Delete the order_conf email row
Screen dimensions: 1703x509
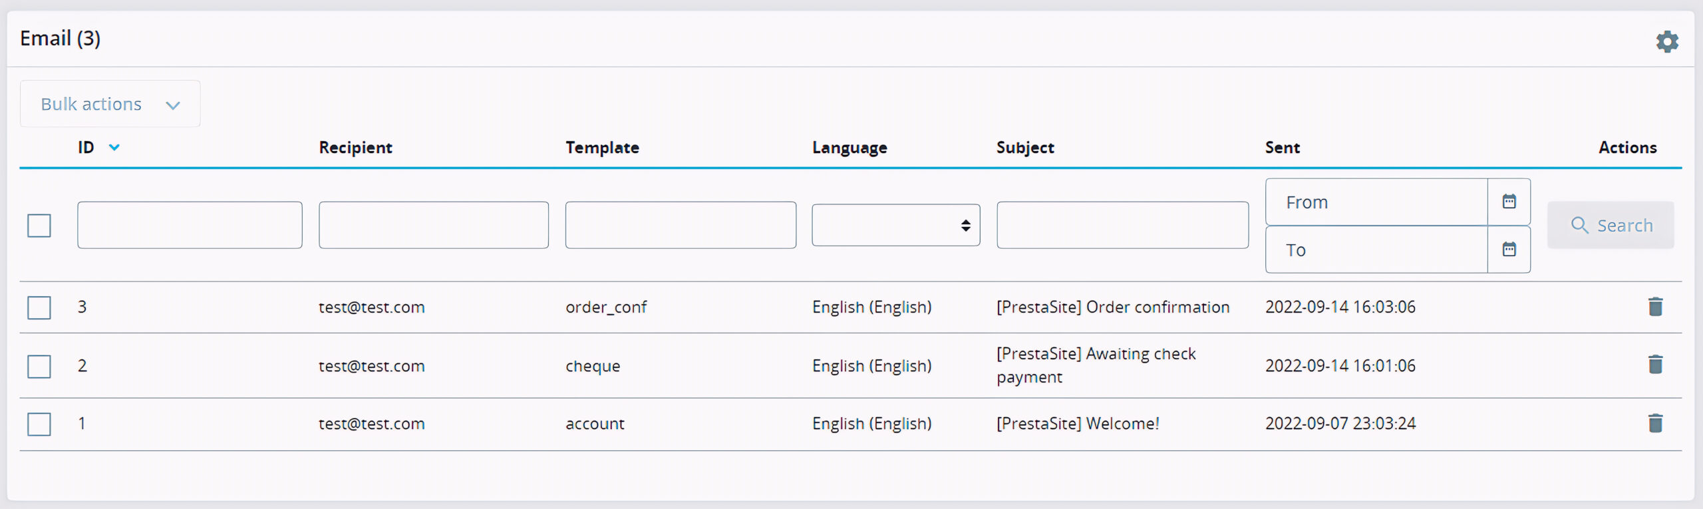[1655, 307]
